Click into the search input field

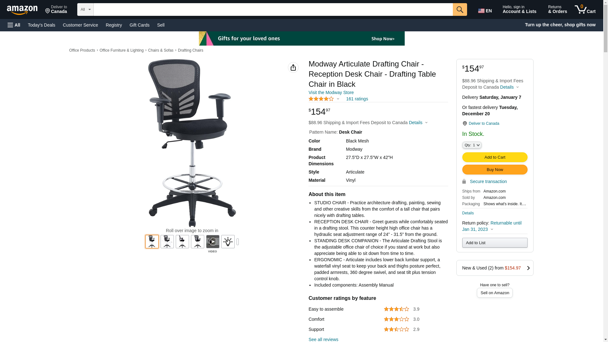coord(273,9)
